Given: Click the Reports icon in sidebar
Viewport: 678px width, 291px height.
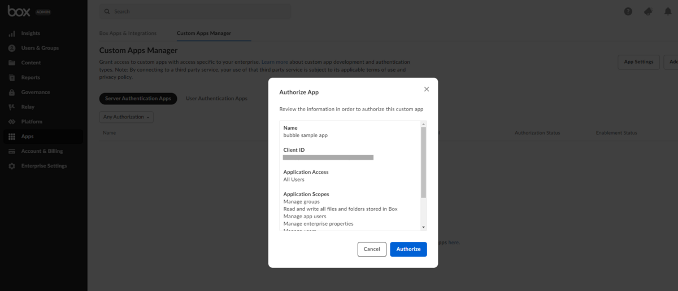Looking at the screenshot, I should [x=11, y=77].
